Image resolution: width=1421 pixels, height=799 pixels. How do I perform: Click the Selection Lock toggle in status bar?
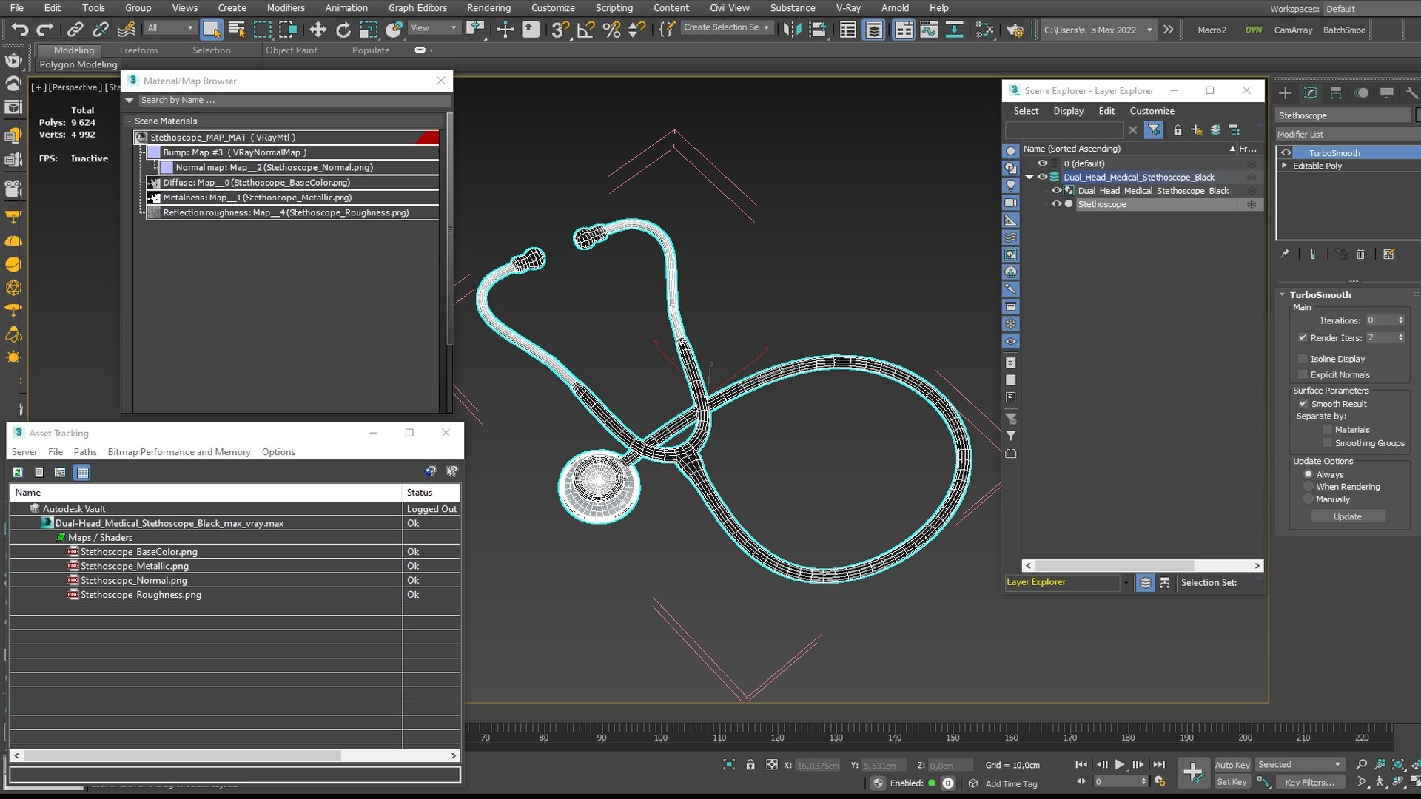tap(750, 765)
